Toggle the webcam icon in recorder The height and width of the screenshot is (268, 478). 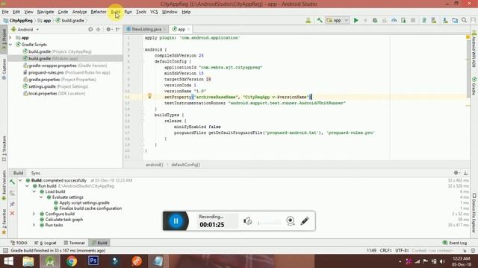tap(291, 221)
